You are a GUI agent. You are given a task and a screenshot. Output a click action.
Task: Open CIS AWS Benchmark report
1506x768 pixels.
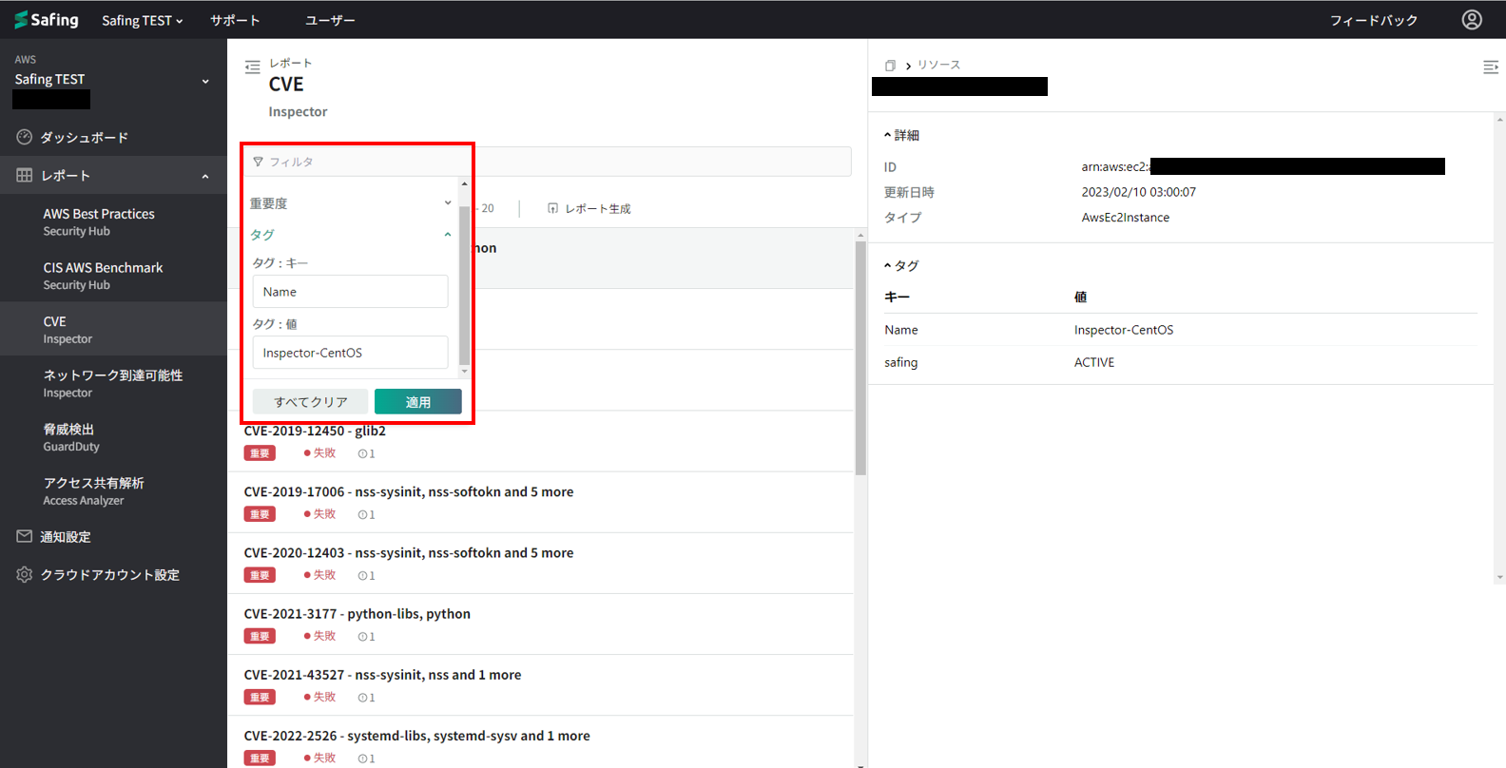(x=113, y=276)
